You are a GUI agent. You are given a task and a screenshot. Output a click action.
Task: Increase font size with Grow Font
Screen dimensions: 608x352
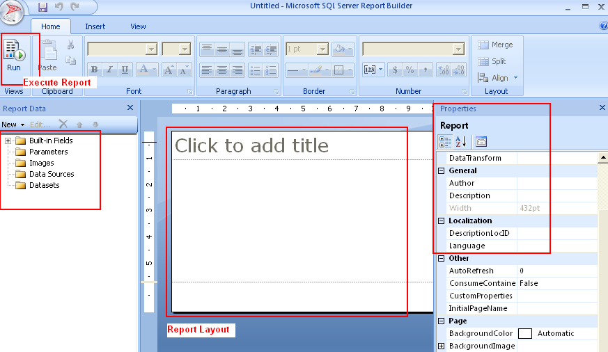coord(169,70)
